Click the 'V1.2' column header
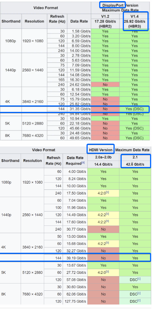 (105, 17)
